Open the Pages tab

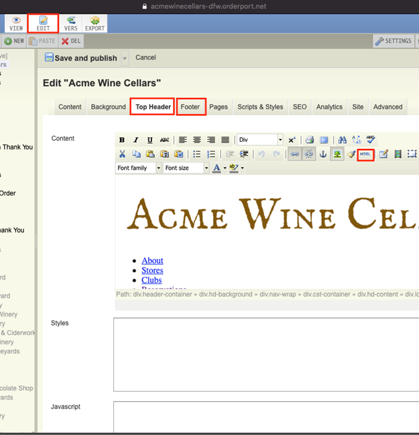(x=218, y=107)
